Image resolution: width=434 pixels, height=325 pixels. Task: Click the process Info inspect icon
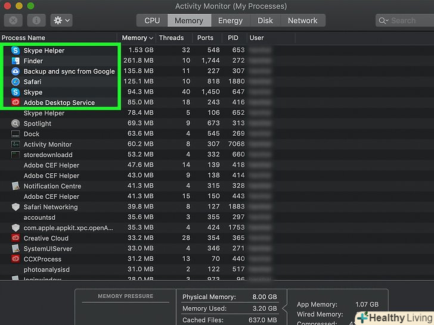[36, 20]
